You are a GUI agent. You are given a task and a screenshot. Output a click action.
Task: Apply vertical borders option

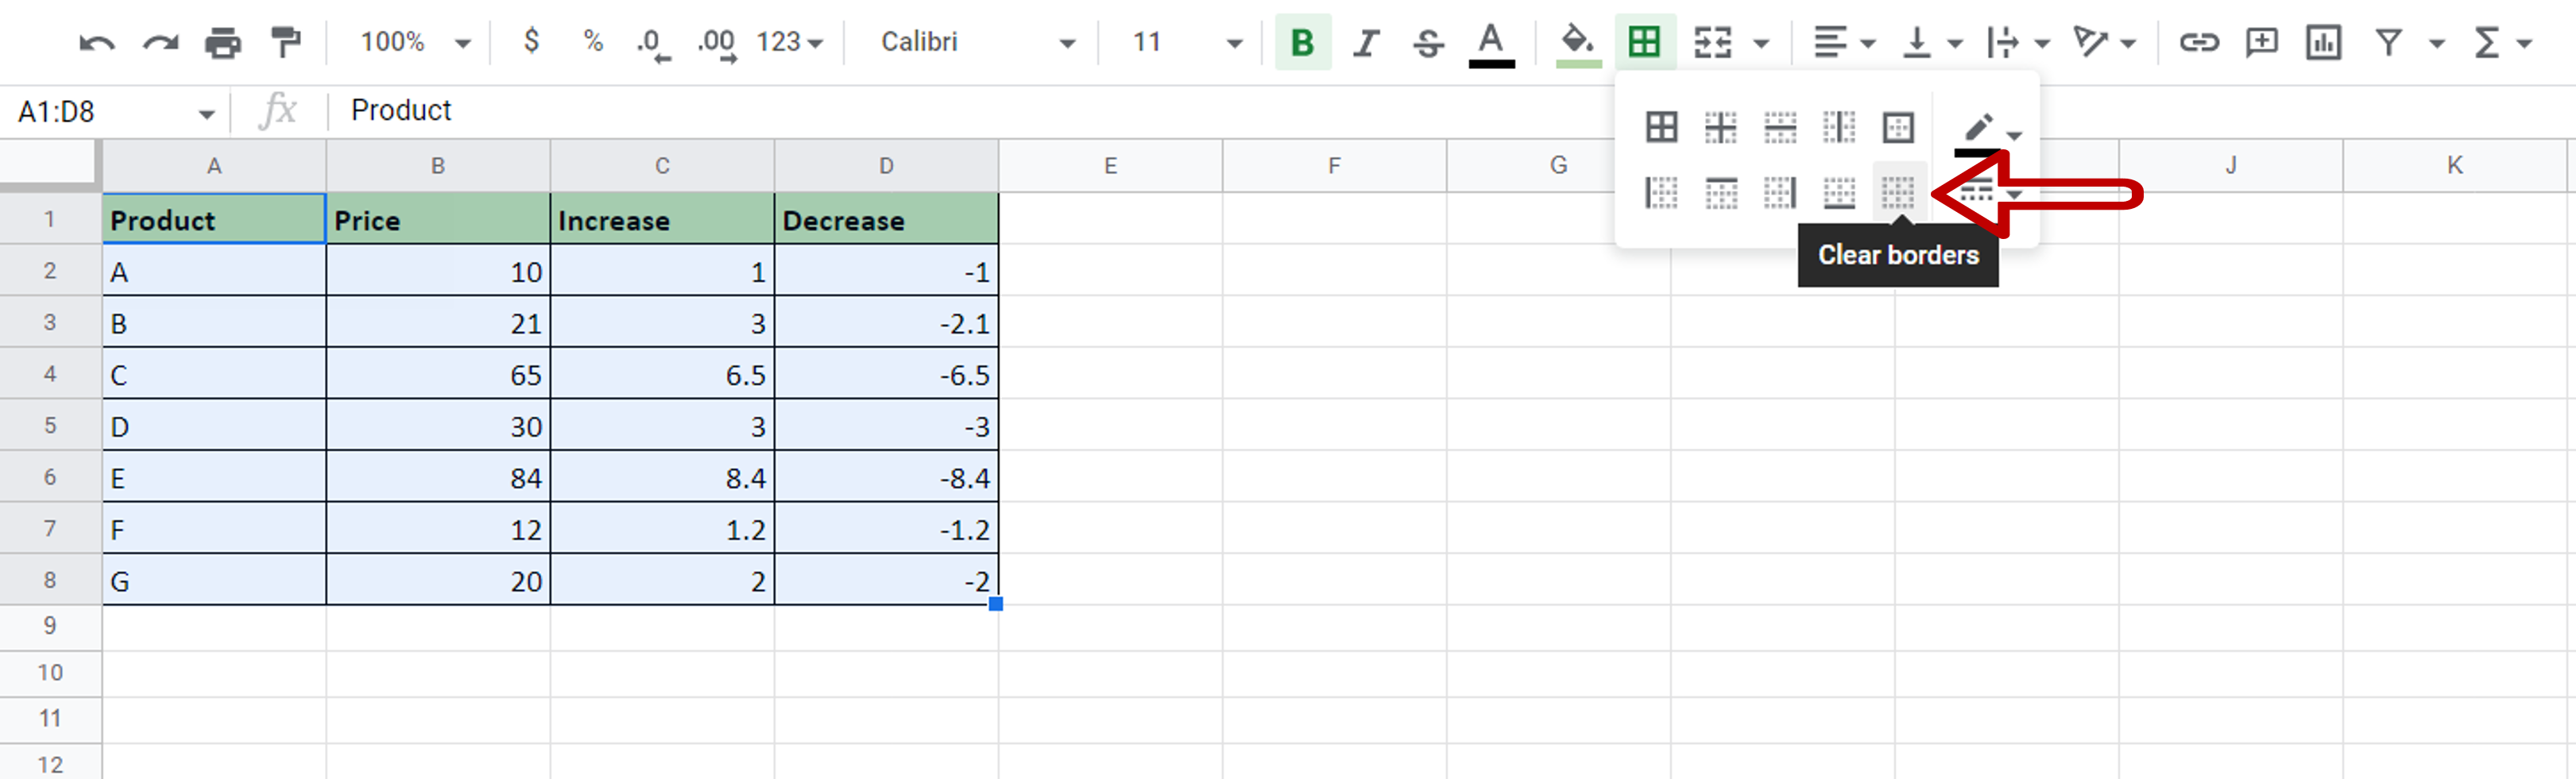[x=1838, y=127]
